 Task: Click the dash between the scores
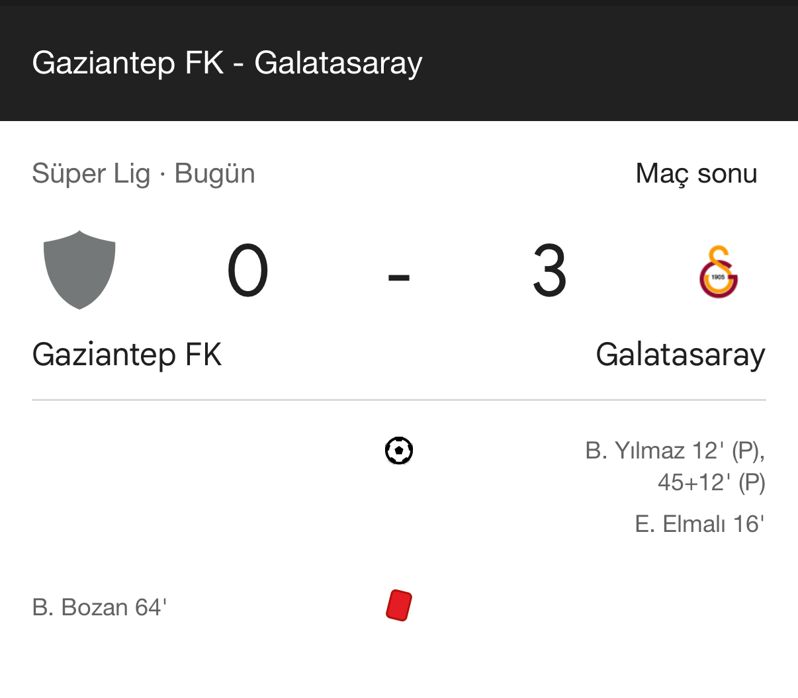399,275
